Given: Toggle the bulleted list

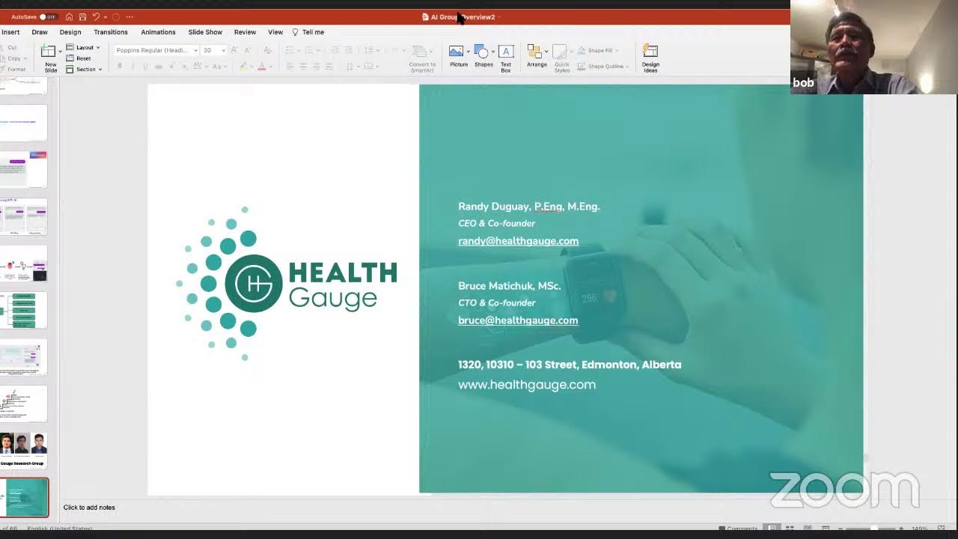Looking at the screenshot, I should pos(290,50).
